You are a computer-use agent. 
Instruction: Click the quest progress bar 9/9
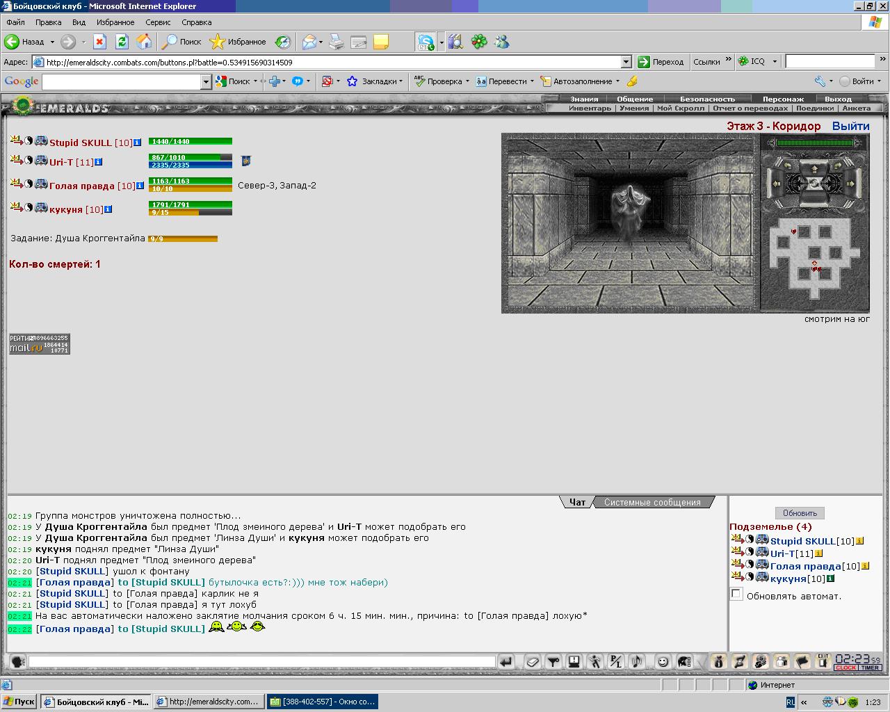point(183,238)
